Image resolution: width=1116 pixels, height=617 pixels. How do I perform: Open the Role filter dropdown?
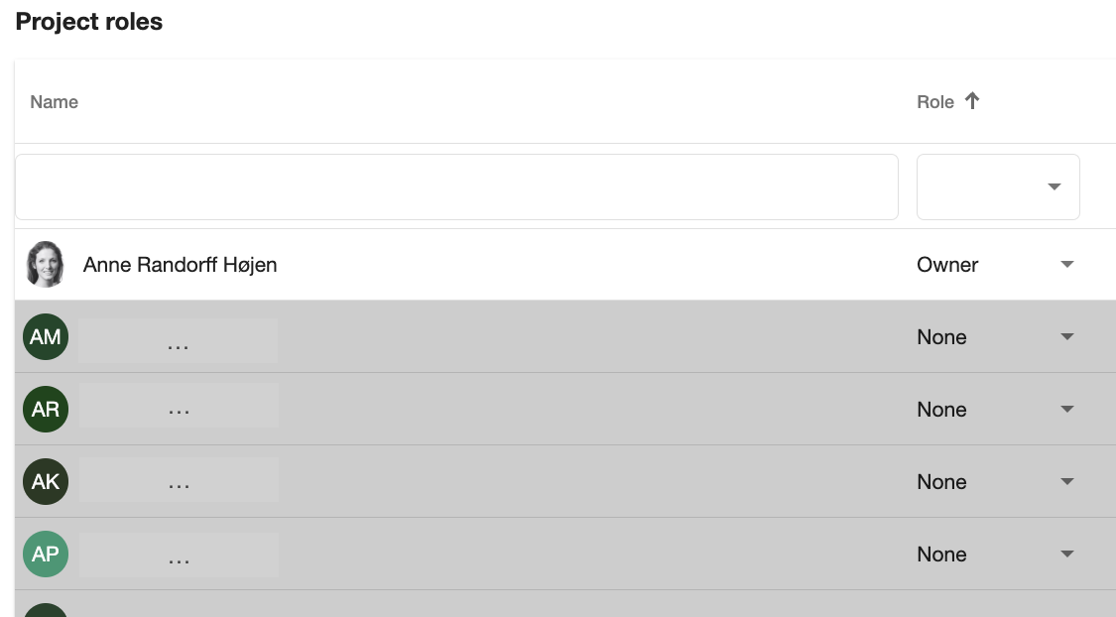[x=998, y=186]
